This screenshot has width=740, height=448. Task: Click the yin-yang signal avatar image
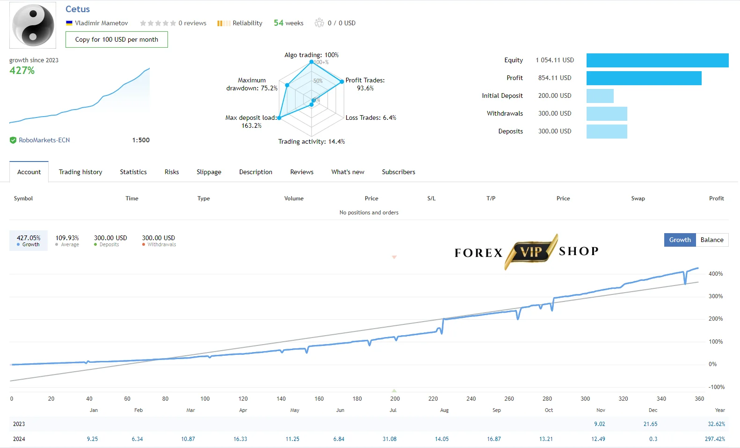tap(33, 25)
